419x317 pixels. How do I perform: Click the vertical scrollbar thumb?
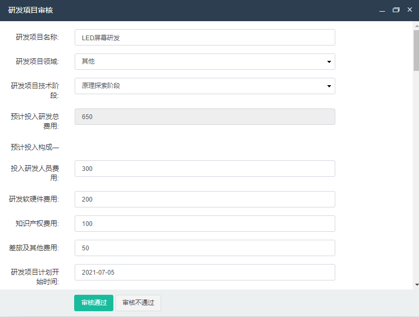416,50
